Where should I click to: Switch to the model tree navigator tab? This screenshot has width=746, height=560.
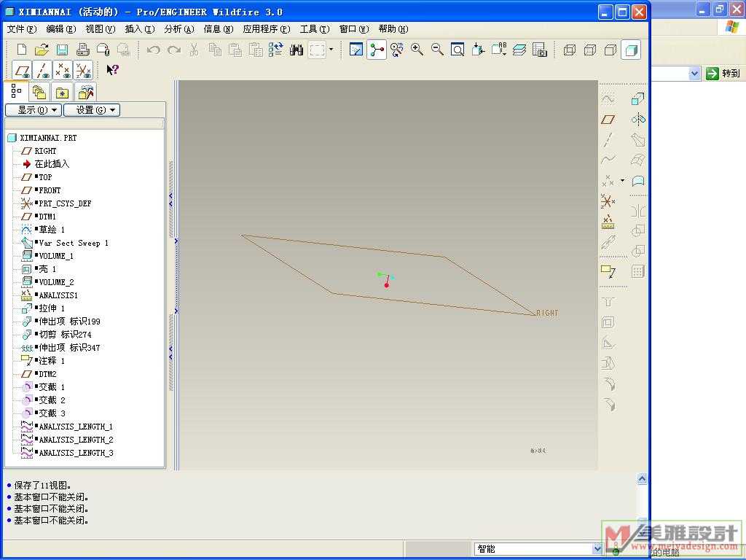tap(16, 91)
